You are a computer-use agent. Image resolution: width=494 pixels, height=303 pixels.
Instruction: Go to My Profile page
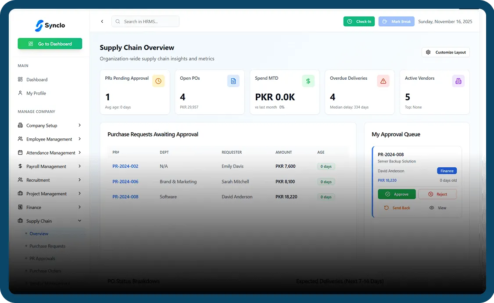click(36, 93)
